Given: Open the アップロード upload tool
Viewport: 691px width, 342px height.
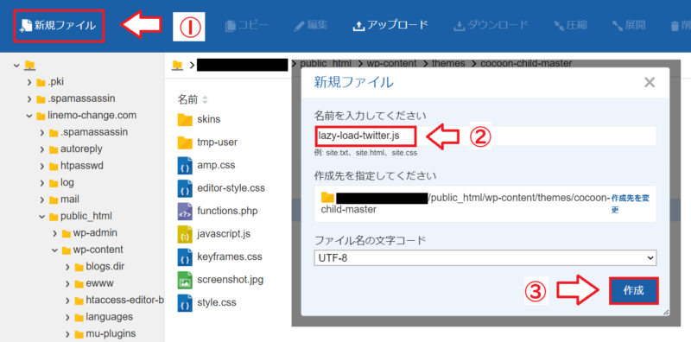Looking at the screenshot, I should coord(390,26).
